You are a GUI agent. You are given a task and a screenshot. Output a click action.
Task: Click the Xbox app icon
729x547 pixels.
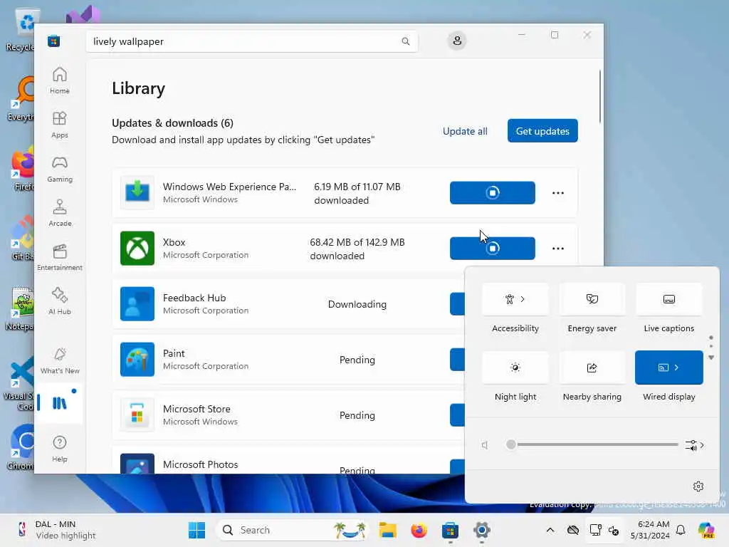[137, 248]
